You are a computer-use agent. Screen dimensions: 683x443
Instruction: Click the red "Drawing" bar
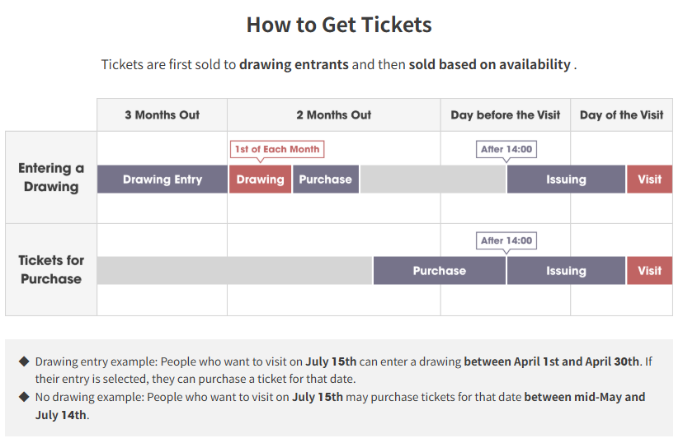[260, 180]
